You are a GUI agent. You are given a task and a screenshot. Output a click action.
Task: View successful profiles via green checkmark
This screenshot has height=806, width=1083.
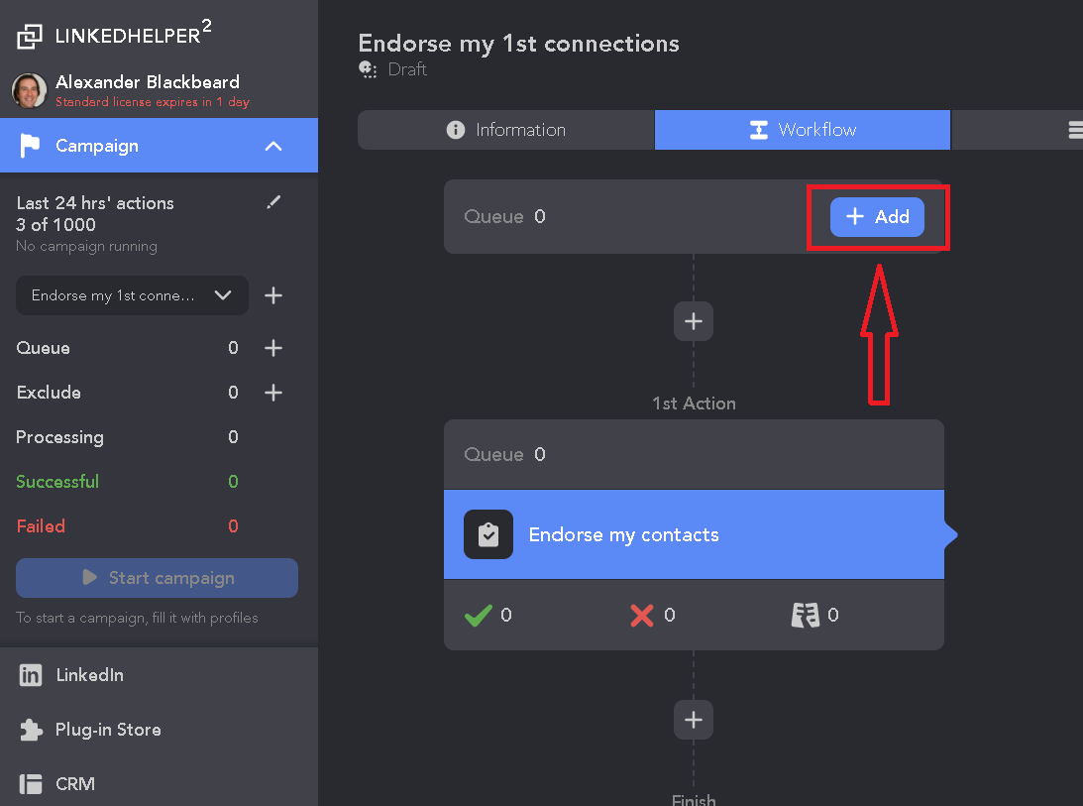[x=479, y=616]
